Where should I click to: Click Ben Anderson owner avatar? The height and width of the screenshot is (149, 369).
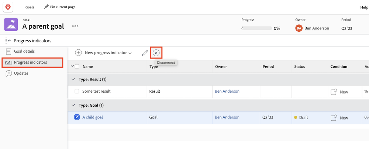(299, 28)
